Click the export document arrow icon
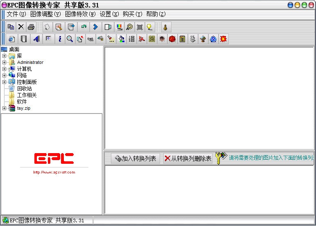 (x=71, y=27)
